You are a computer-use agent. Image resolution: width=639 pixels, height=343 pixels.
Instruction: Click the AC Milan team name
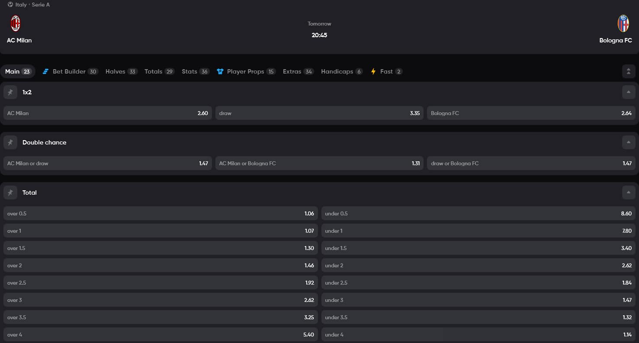[x=19, y=40]
